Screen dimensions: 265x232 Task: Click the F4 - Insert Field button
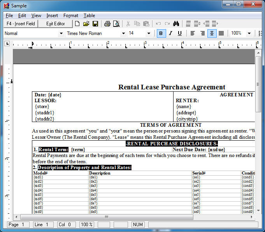click(x=21, y=24)
